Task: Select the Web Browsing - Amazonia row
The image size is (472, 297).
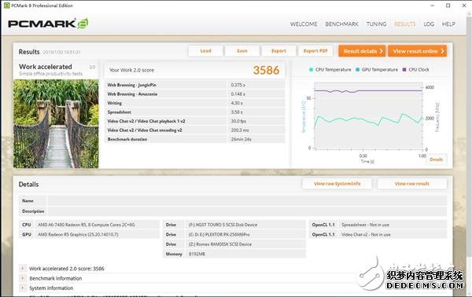Action: click(195, 94)
